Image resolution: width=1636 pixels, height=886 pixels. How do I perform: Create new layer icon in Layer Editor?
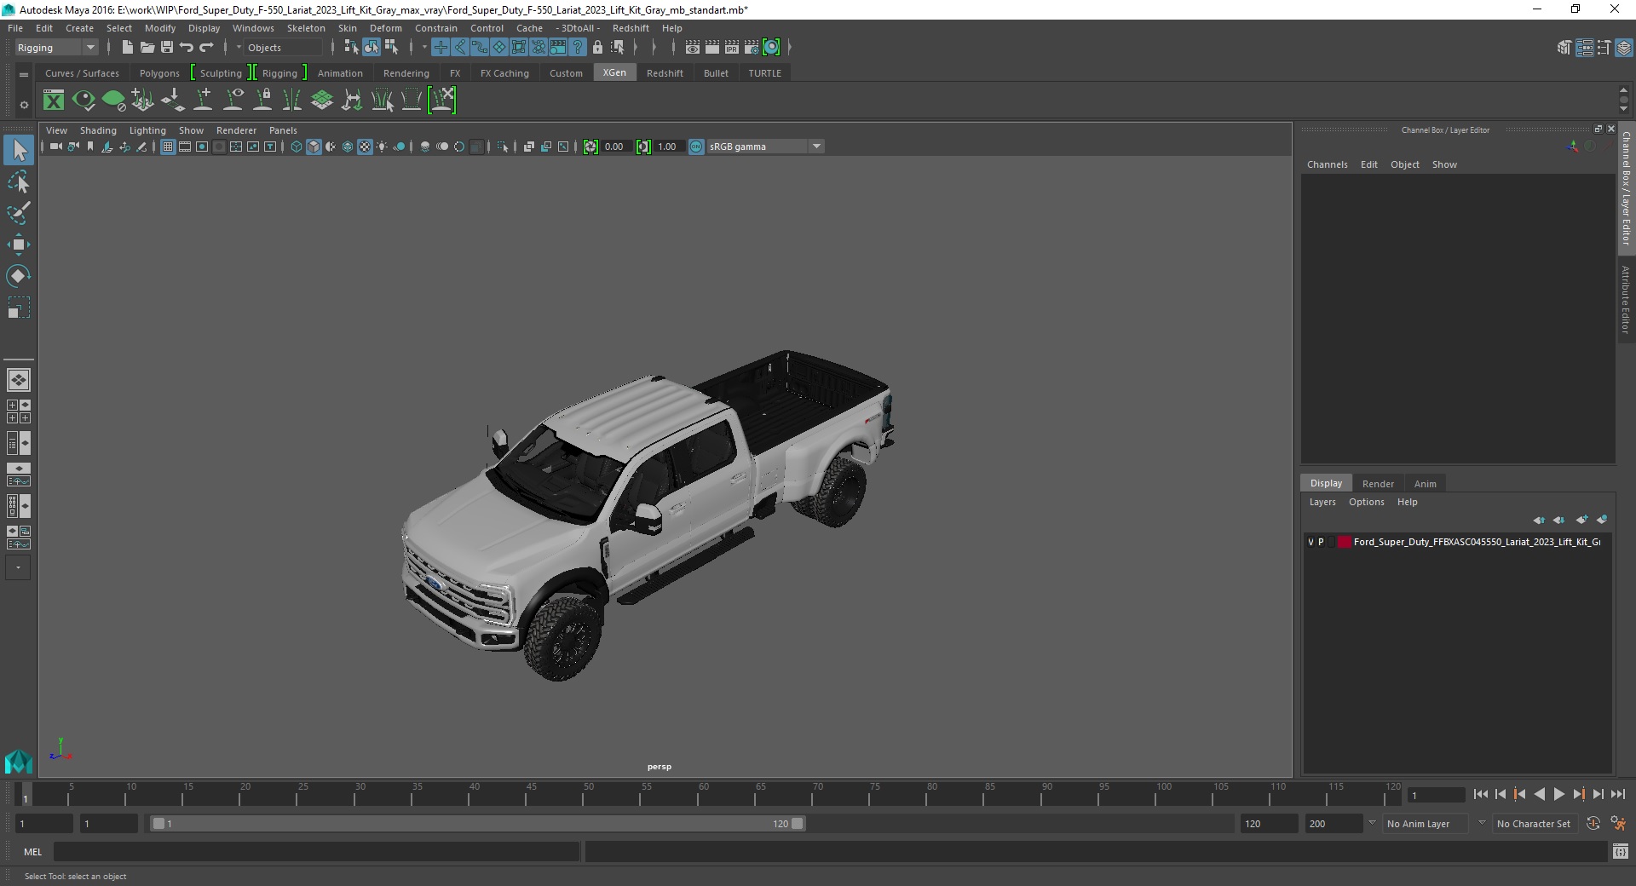pyautogui.click(x=1582, y=520)
